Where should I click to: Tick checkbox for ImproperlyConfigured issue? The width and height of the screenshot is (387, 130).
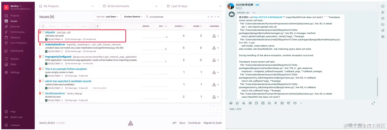[43, 57]
